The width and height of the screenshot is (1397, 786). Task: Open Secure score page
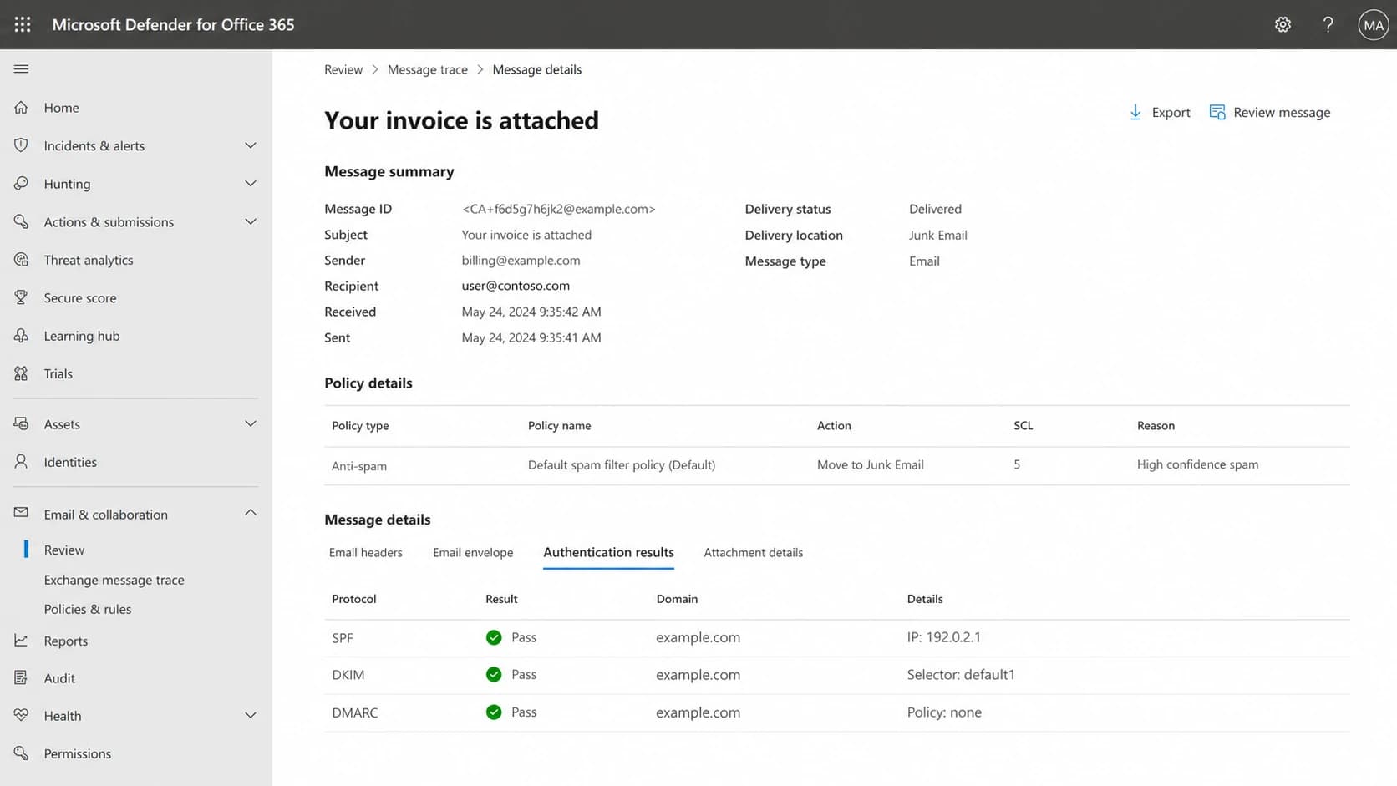(80, 297)
